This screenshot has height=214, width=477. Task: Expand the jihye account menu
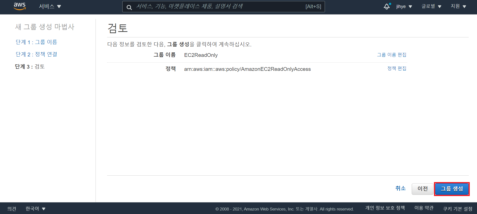tap(404, 6)
